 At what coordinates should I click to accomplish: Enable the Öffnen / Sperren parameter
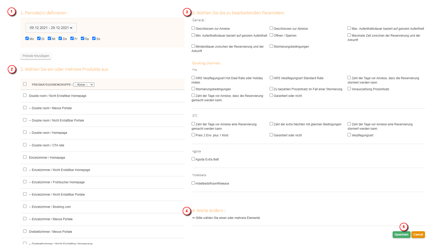pyautogui.click(x=271, y=35)
